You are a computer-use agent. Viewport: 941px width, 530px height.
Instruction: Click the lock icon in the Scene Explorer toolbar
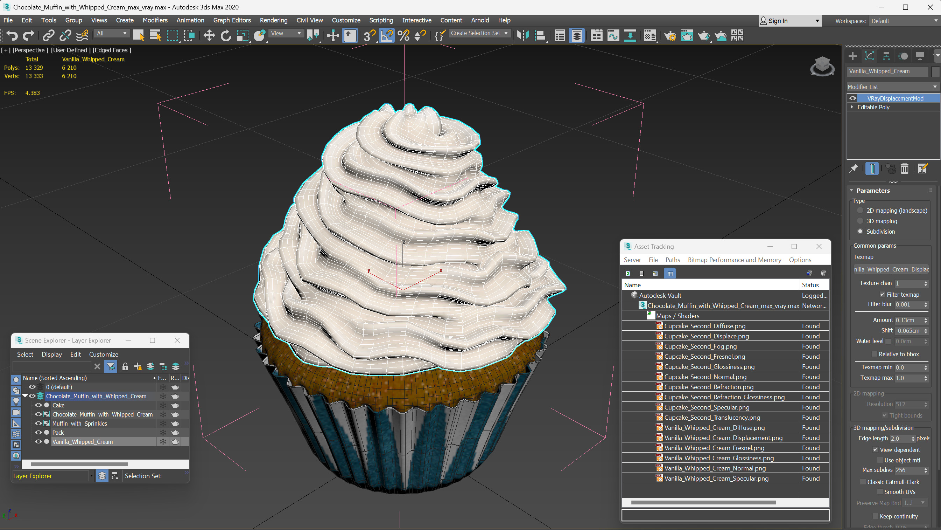125,366
